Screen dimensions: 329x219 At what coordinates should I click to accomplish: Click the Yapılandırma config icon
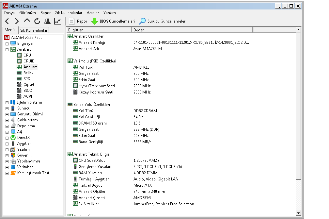13,161
